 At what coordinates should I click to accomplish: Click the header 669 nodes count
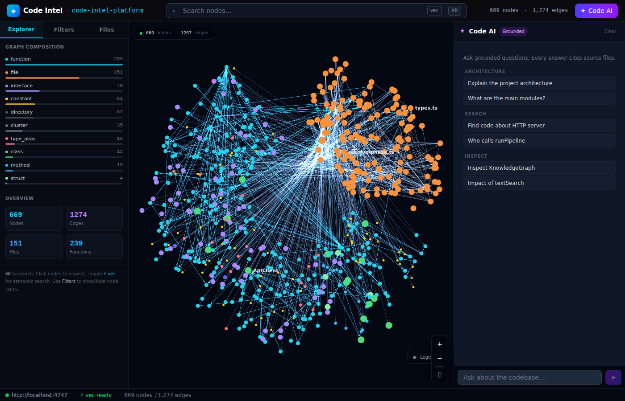[x=504, y=11]
